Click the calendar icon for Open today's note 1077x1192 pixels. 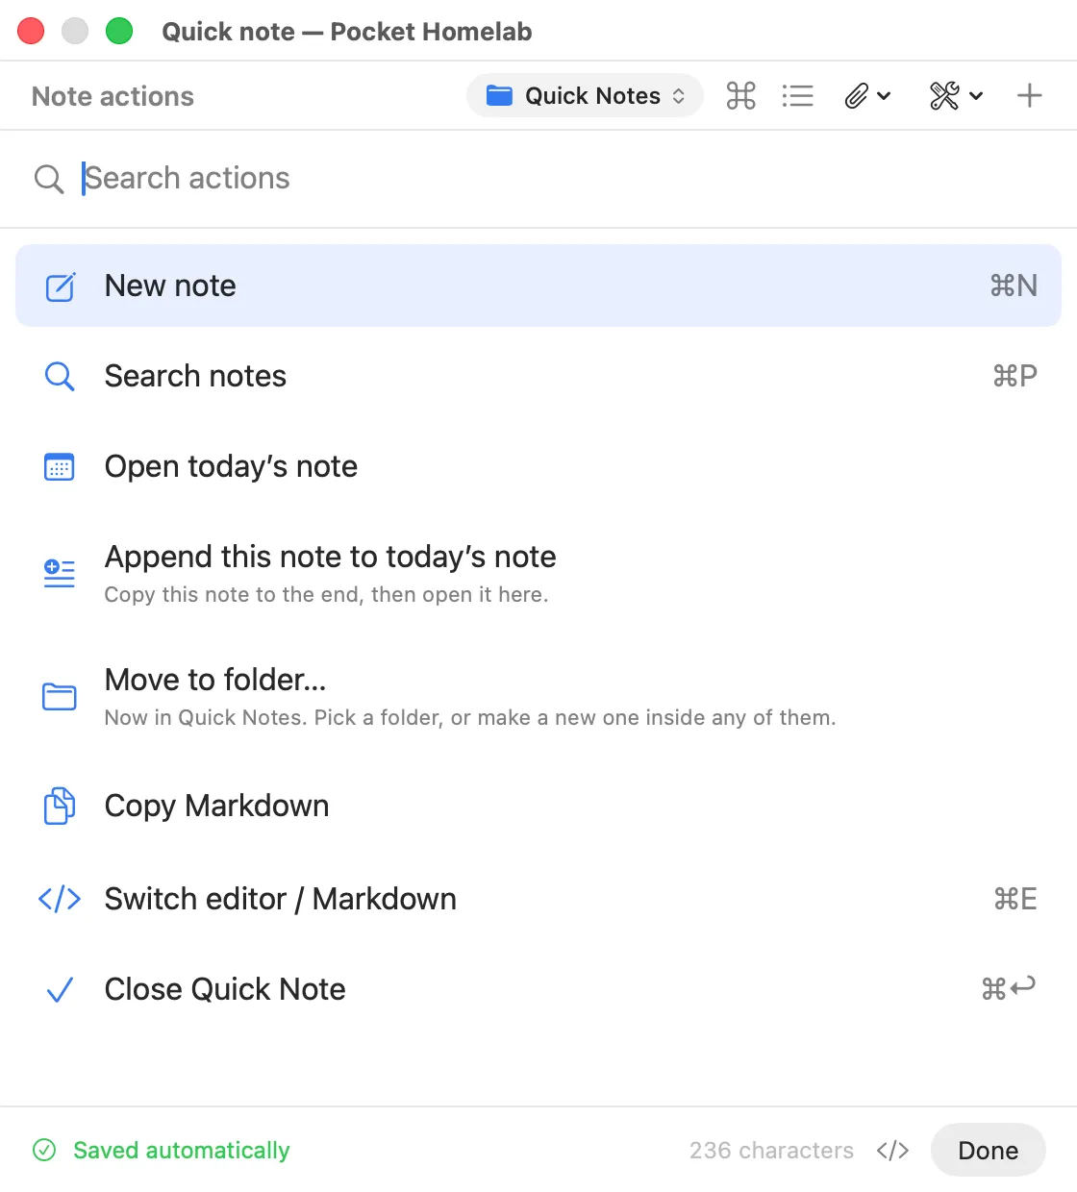[60, 467]
